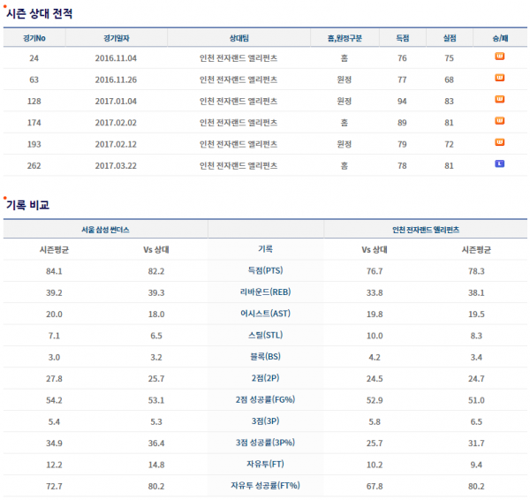Viewport: 530px width, 500px height.
Task: Click the 득점(PTS) stat label
Action: click(x=265, y=270)
